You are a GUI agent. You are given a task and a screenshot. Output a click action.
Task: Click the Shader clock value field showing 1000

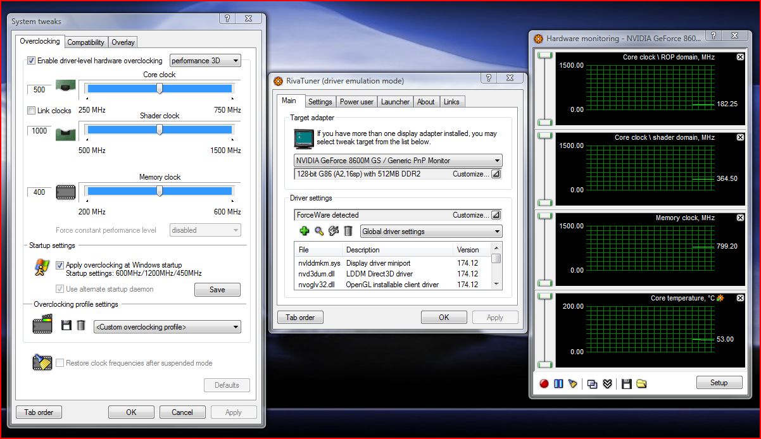pyautogui.click(x=39, y=131)
